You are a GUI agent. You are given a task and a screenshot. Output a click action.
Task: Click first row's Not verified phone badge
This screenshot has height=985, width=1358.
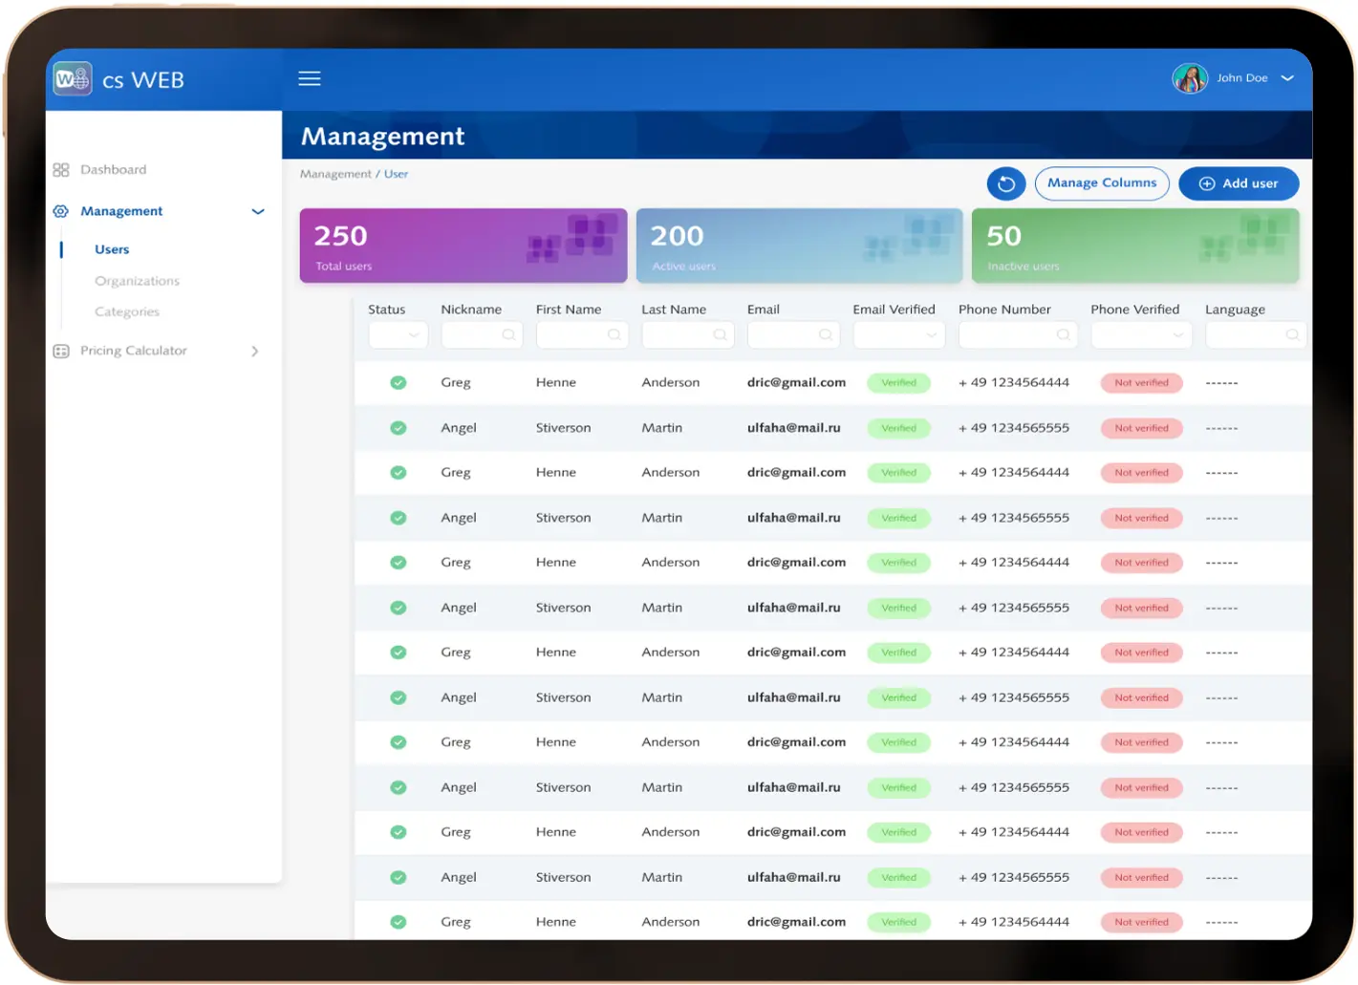coord(1141,383)
